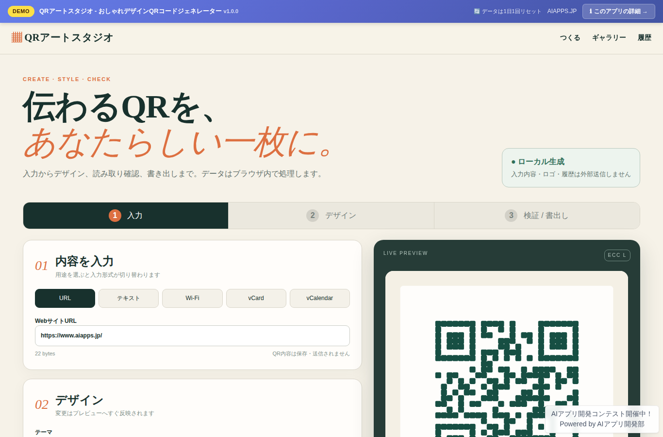This screenshot has width=663, height=437.
Task: Select the vCalendar content type
Action: pos(320,298)
